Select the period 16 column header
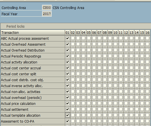Screen dimensions: 151x126 pos(147,33)
